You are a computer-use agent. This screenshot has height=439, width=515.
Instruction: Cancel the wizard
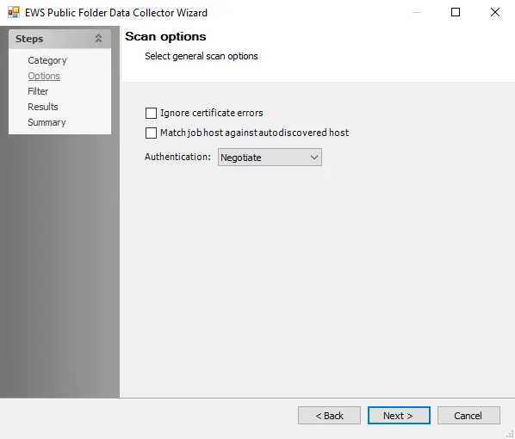tap(468, 416)
